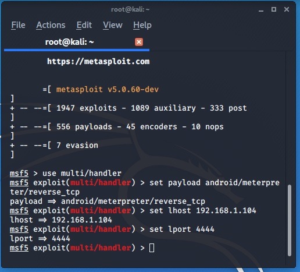Click the '1947 exploits' banner line
300x272 pixels.
128,108
